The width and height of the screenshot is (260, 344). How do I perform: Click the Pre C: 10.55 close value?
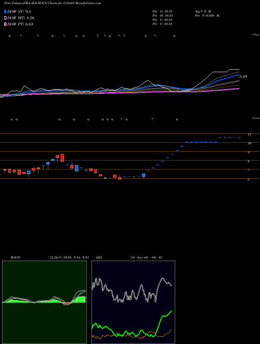[x=163, y=24]
